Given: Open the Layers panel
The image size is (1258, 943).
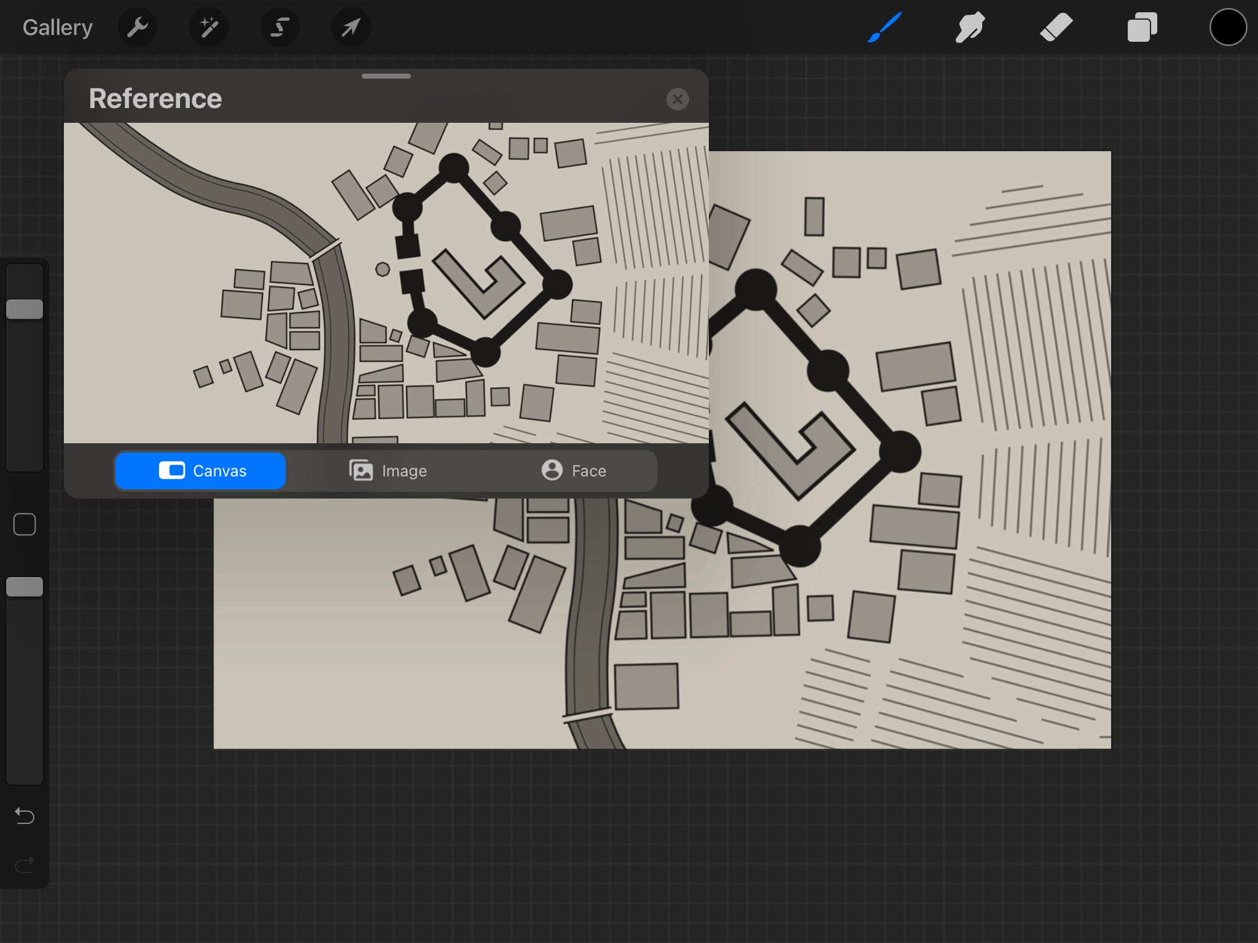Looking at the screenshot, I should pos(1142,28).
